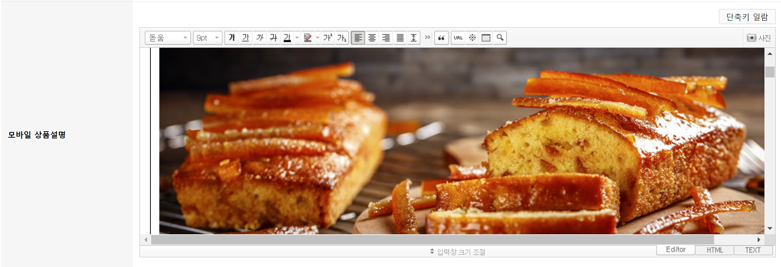Toggle bold text formatting

pos(232,38)
